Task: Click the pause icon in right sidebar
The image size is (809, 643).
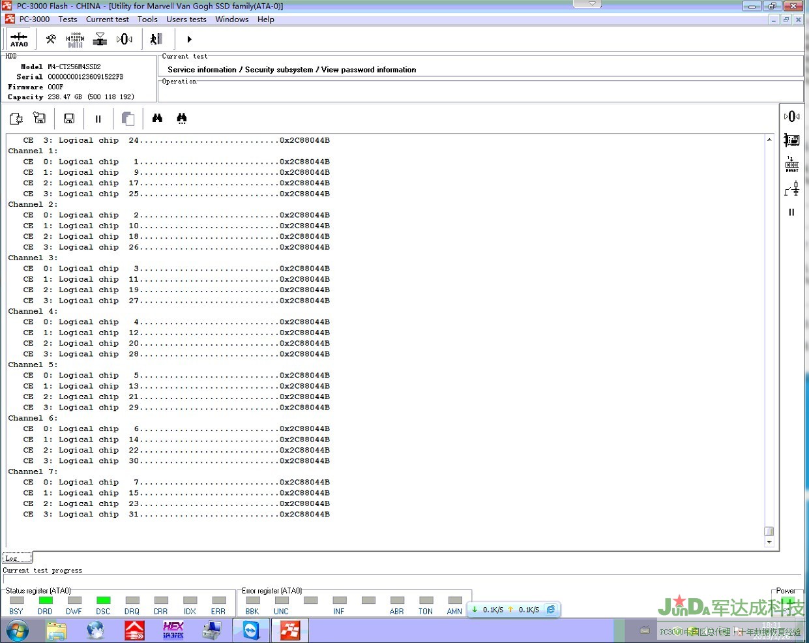Action: coord(791,212)
